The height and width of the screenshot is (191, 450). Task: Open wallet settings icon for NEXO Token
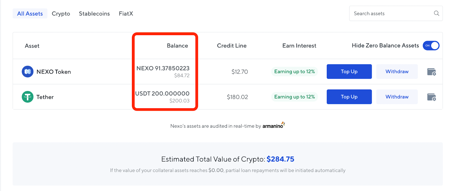431,72
